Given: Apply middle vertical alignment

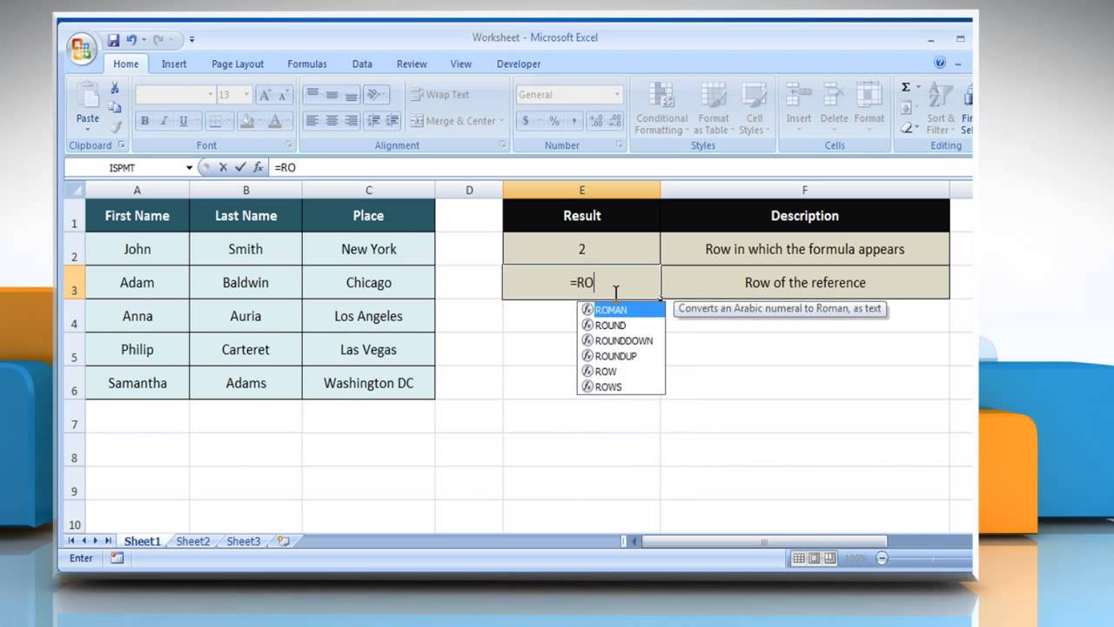Looking at the screenshot, I should pyautogui.click(x=332, y=95).
